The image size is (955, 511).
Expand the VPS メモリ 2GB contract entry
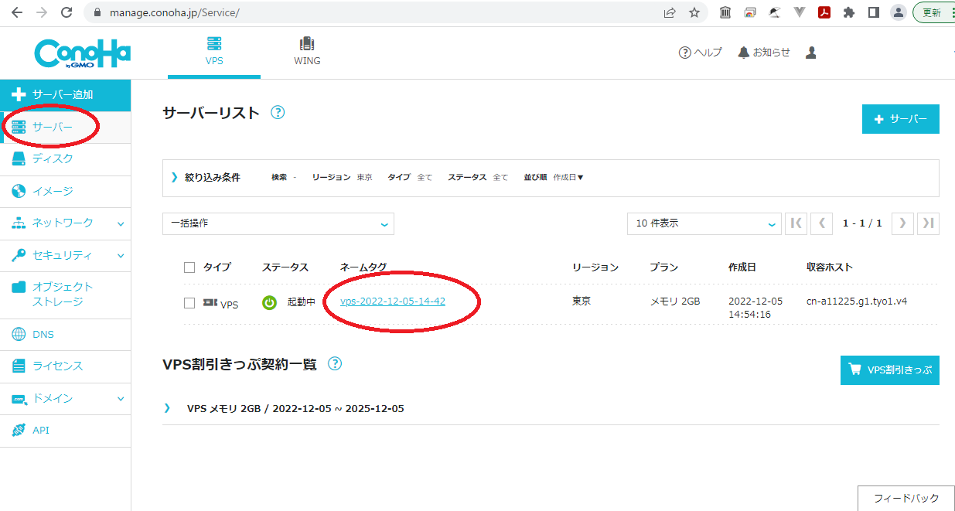294,408
